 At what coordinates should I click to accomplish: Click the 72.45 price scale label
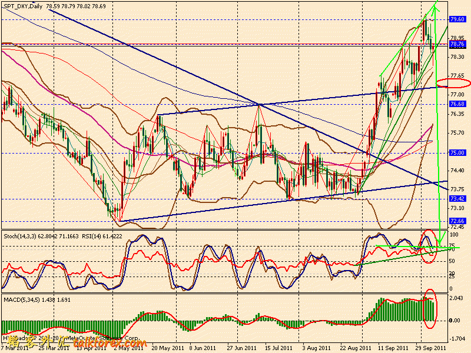click(x=457, y=227)
